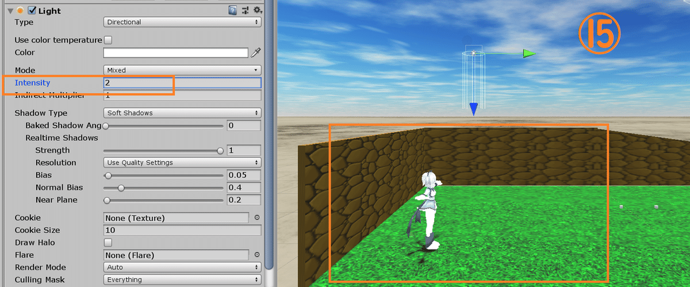Click the Realtime Shadows label
This screenshot has height=287, width=690.
pos(62,138)
